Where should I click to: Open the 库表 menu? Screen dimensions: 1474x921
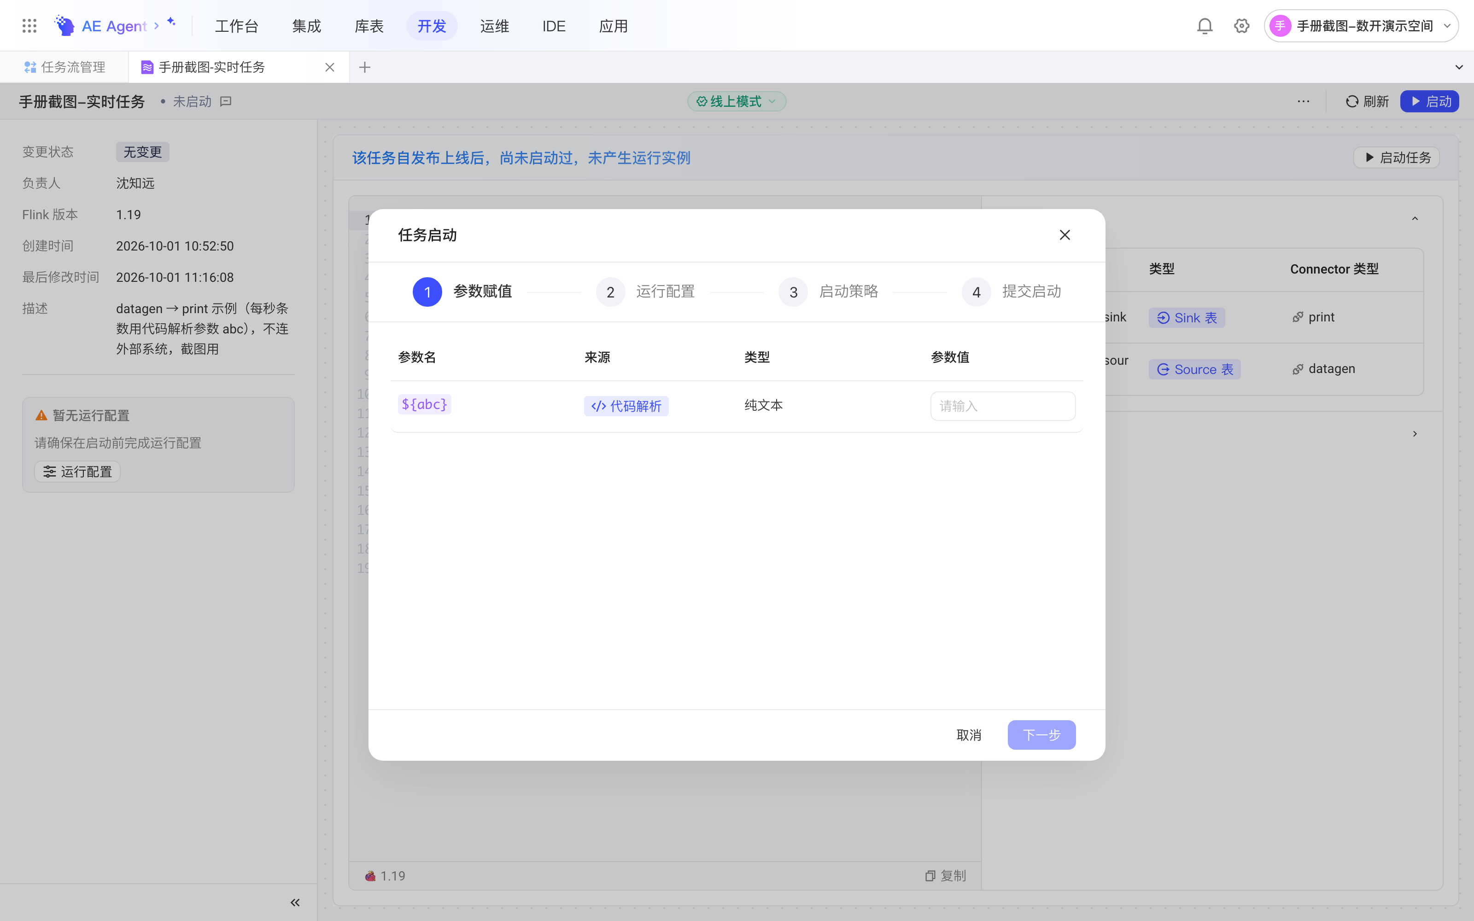click(x=369, y=26)
